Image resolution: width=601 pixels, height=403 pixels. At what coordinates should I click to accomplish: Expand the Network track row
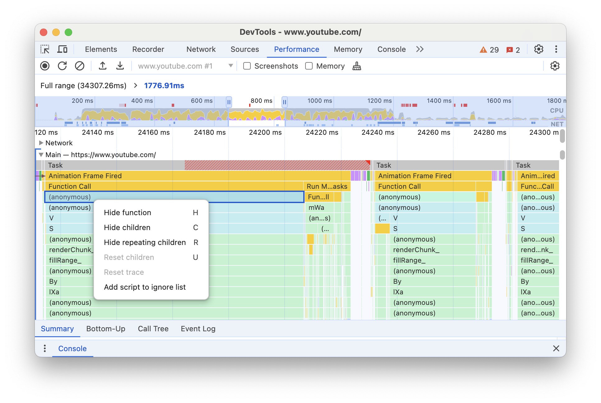coord(42,143)
